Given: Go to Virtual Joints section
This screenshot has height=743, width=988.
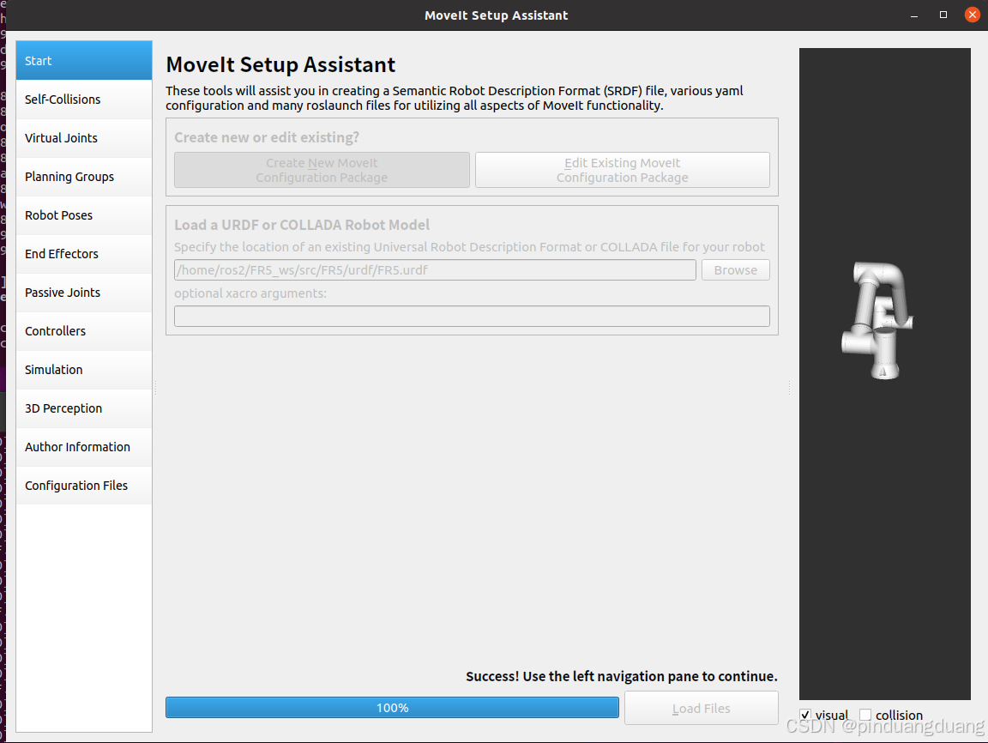Looking at the screenshot, I should pos(84,138).
